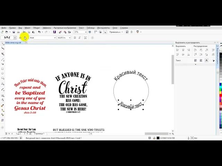Open the text-on-path preset dropdown
The image size is (222, 166).
pyautogui.click(x=15, y=38)
